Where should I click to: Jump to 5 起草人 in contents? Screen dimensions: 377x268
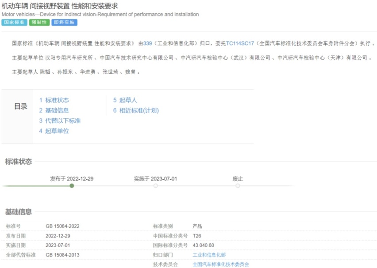(125, 100)
